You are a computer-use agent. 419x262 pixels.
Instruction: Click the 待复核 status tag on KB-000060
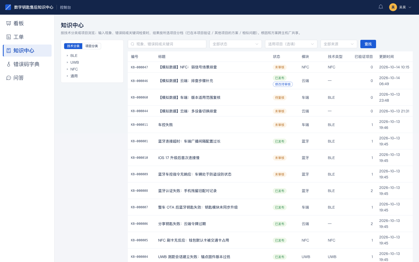tap(280, 98)
